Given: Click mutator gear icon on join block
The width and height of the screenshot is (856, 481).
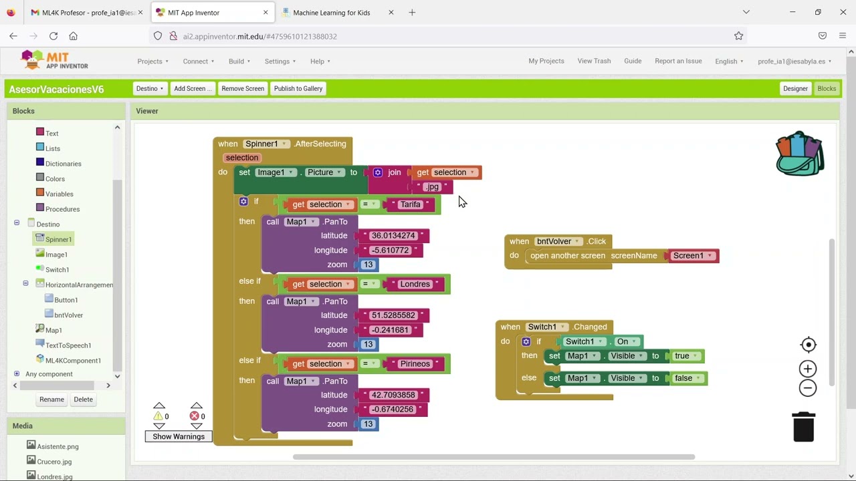Looking at the screenshot, I should (378, 172).
